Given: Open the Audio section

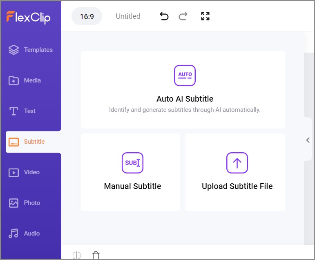Looking at the screenshot, I should tap(25, 233).
